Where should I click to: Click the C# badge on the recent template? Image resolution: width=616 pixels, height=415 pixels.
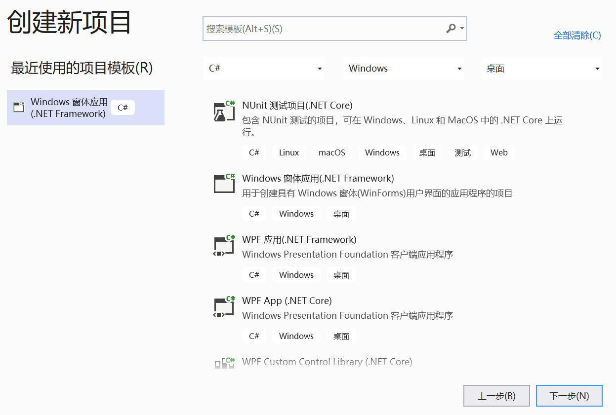(122, 107)
